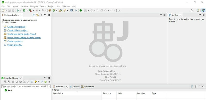Image resolution: width=206 pixels, height=100 pixels.
Task: Open the Window menu
Action: tap(66, 6)
